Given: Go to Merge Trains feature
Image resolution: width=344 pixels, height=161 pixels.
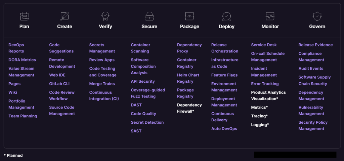Looking at the screenshot, I should pos(102,84).
